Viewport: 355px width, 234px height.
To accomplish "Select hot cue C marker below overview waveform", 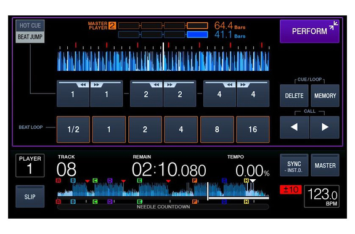I will coord(95,201).
